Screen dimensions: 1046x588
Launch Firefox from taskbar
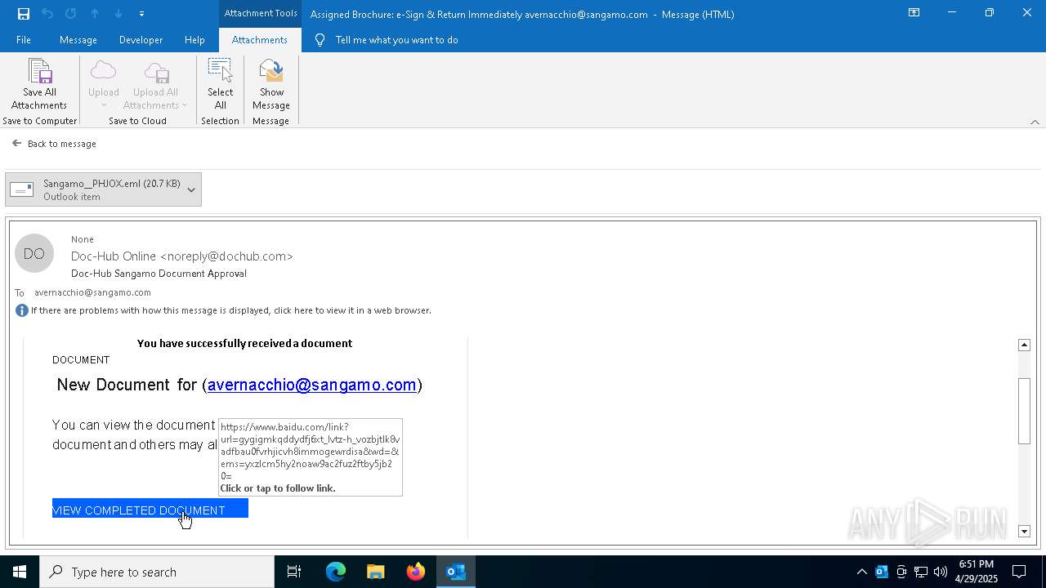[x=416, y=572]
